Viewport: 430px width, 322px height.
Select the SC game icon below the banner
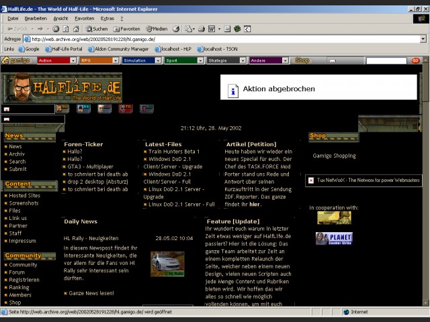click(x=146, y=109)
